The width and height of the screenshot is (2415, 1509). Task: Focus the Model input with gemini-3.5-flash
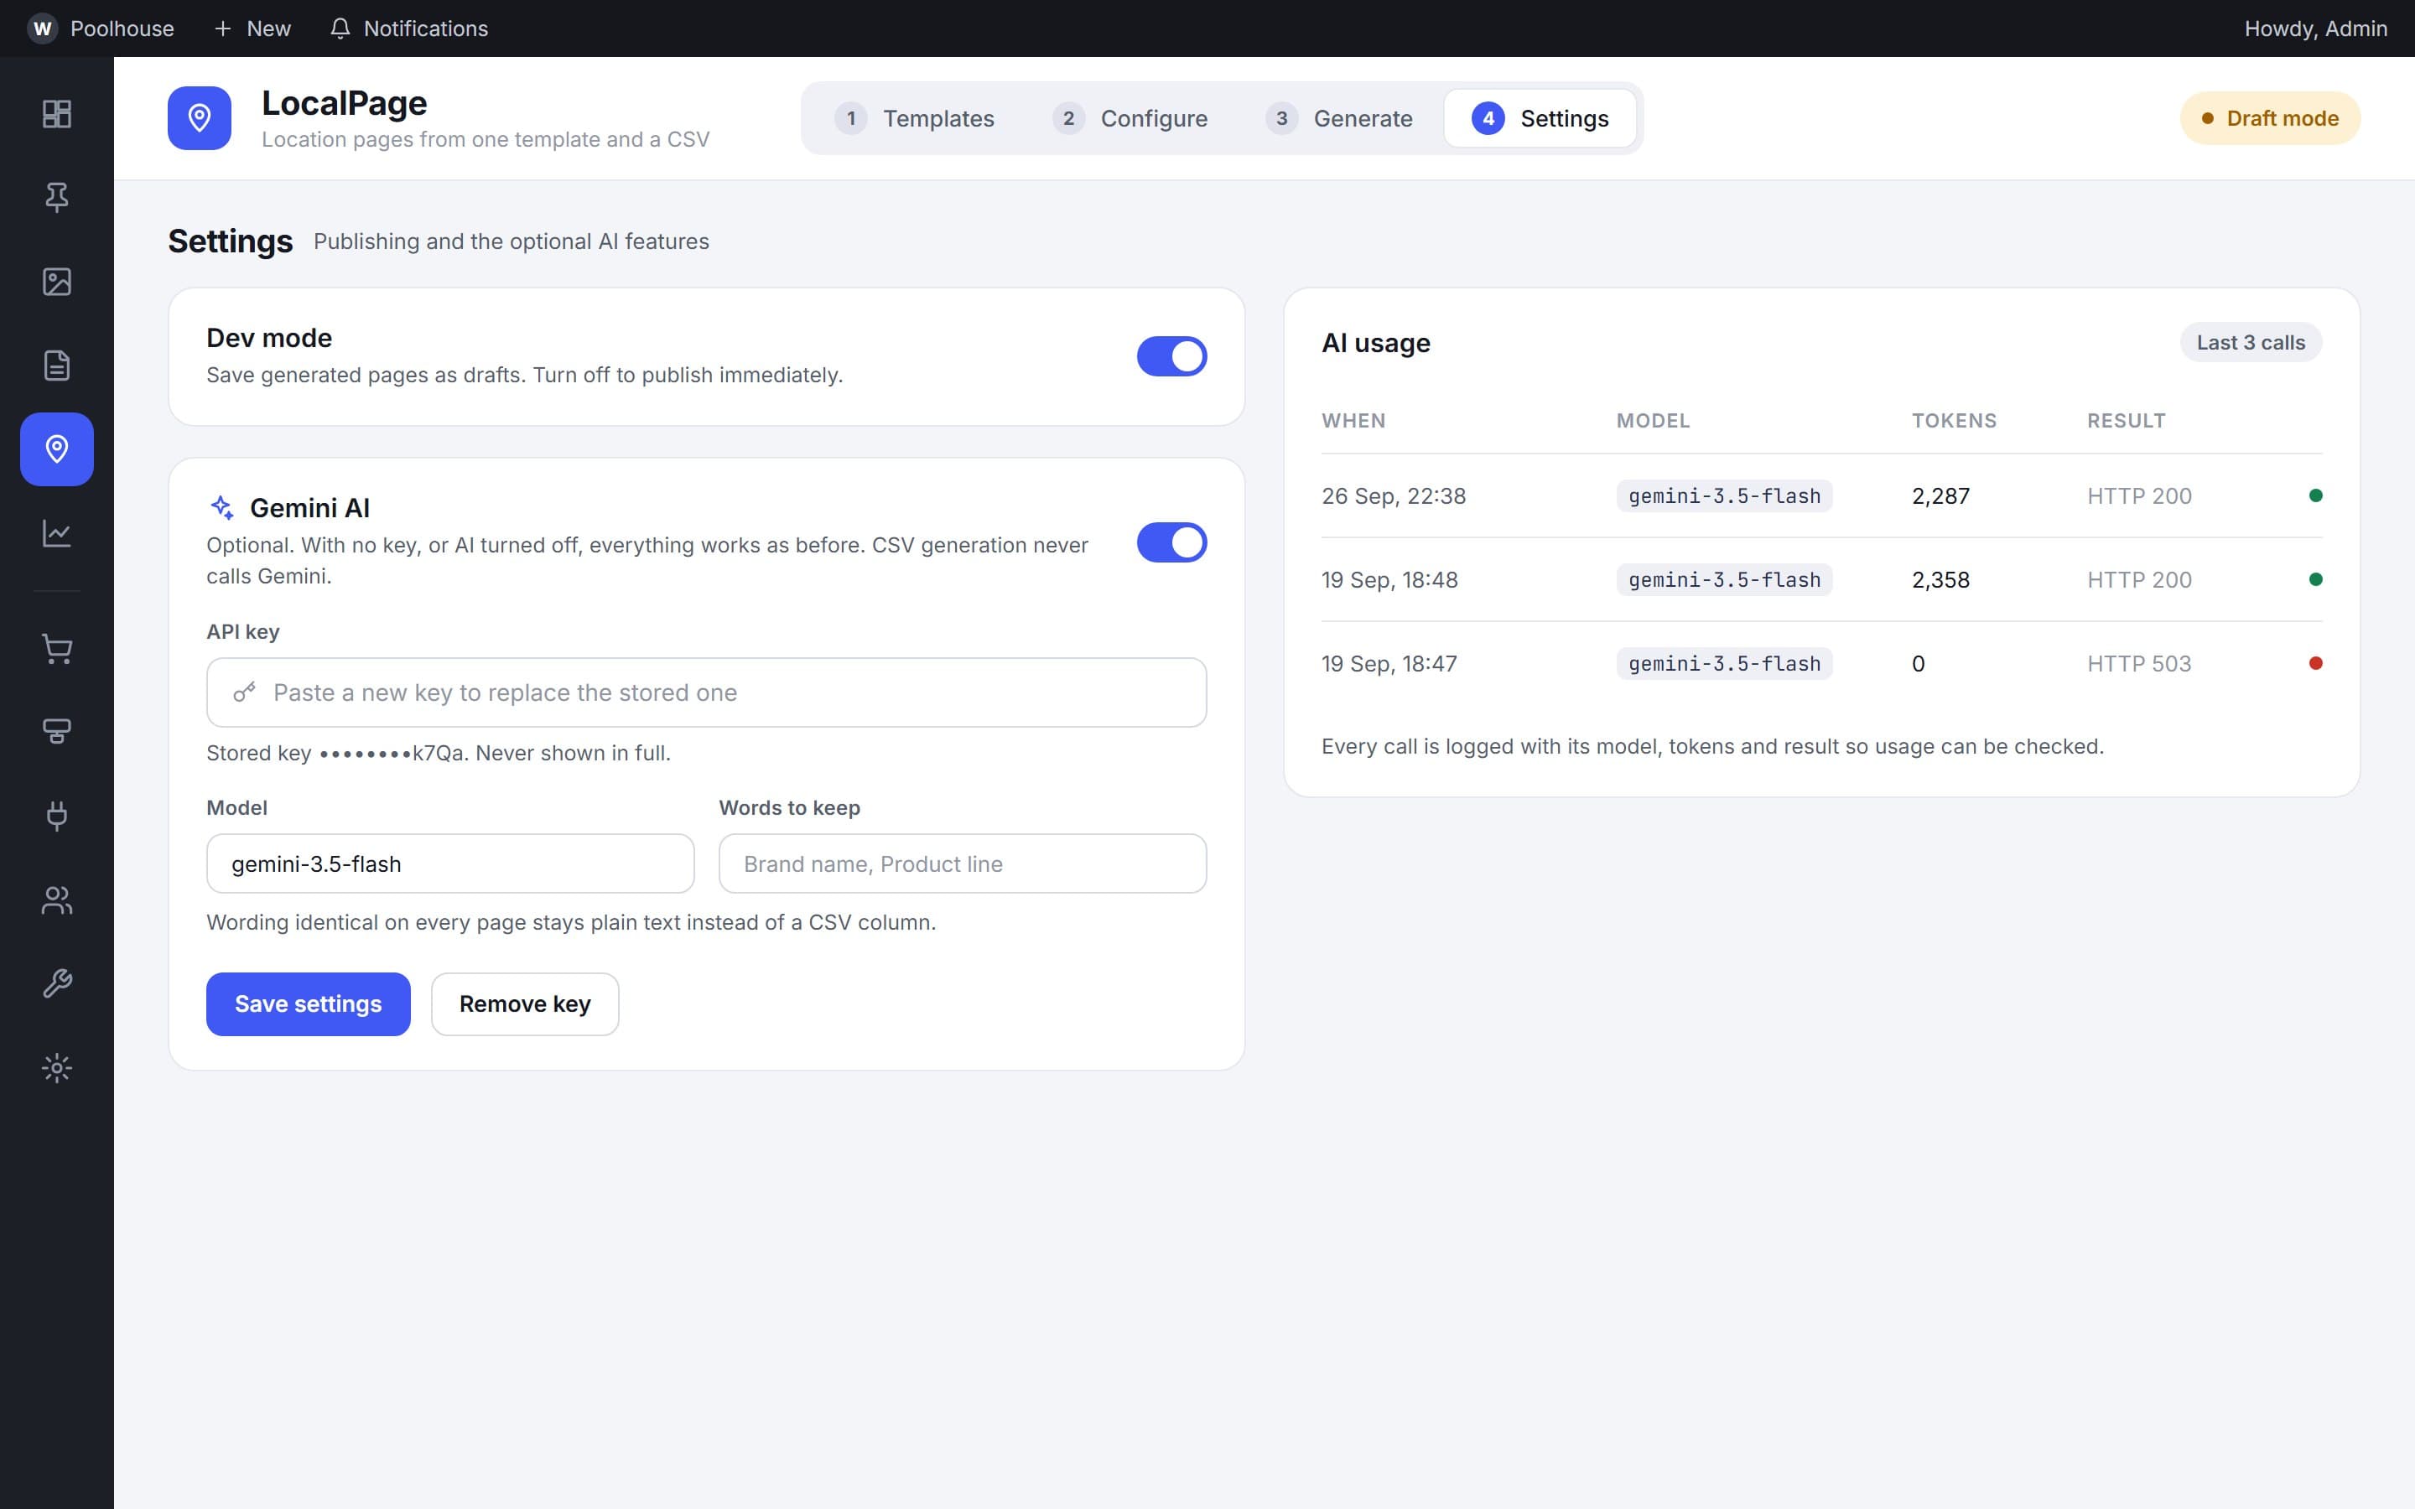[450, 863]
